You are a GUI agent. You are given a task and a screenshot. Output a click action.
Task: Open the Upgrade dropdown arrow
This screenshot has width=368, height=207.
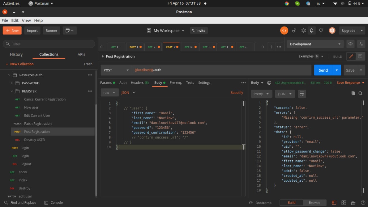click(x=362, y=31)
